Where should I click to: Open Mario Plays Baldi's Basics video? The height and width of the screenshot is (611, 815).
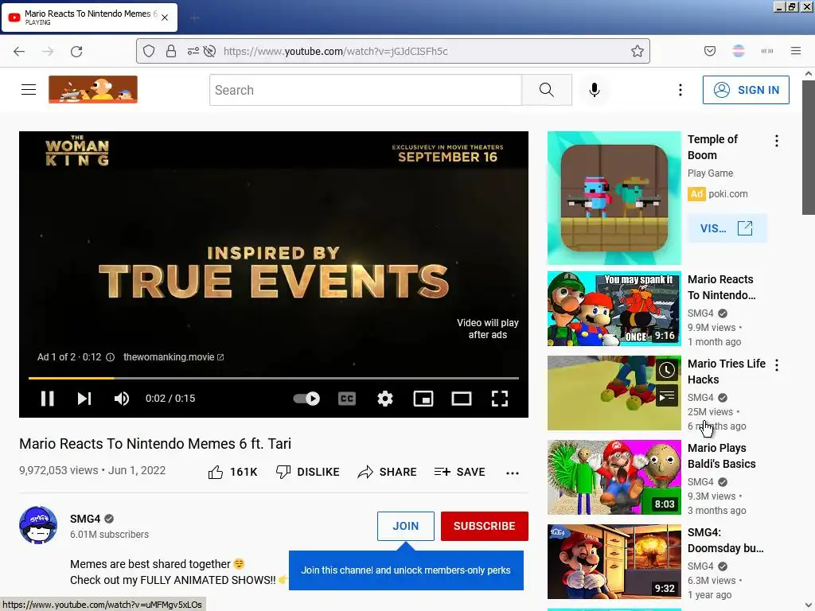pyautogui.click(x=614, y=477)
